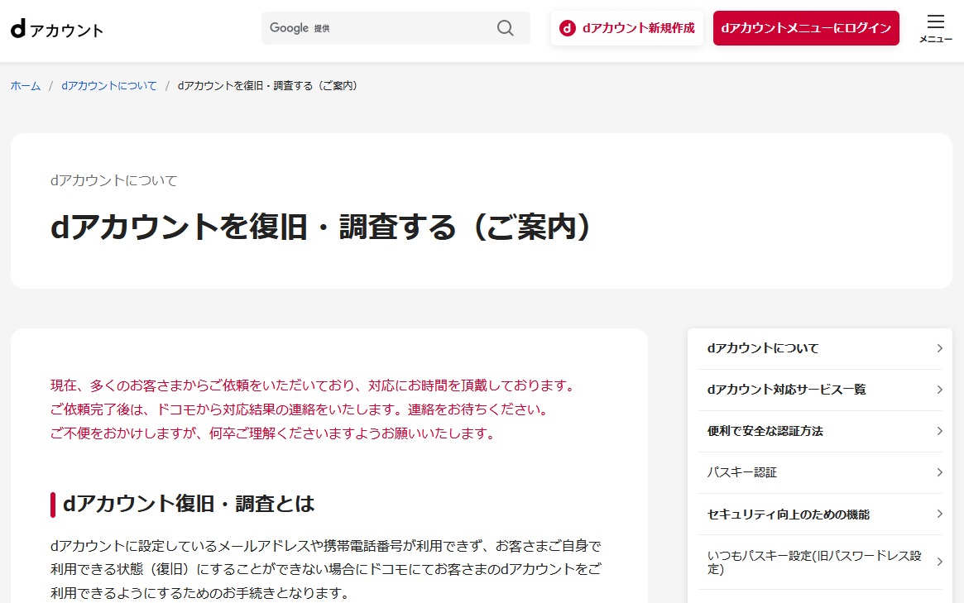Image resolution: width=964 pixels, height=603 pixels.
Task: Click the dアカウント復旧・調査とは section heading
Action: (x=189, y=504)
